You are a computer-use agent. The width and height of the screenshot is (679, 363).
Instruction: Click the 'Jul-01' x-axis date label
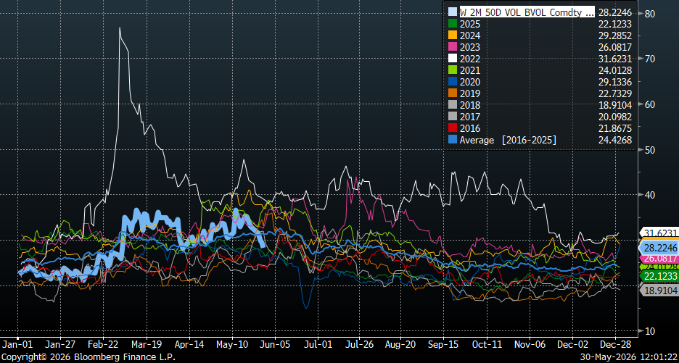pos(318,345)
